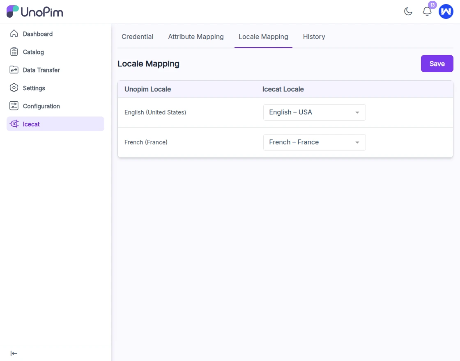Toggle dark mode moon icon
Image resolution: width=460 pixels, height=361 pixels.
click(x=408, y=11)
